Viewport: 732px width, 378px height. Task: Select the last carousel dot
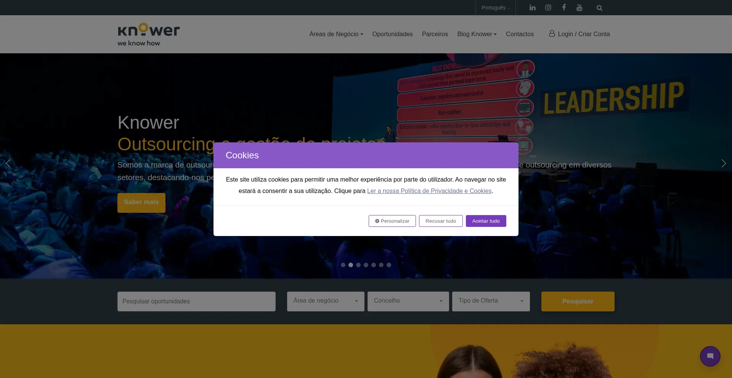[x=389, y=265]
